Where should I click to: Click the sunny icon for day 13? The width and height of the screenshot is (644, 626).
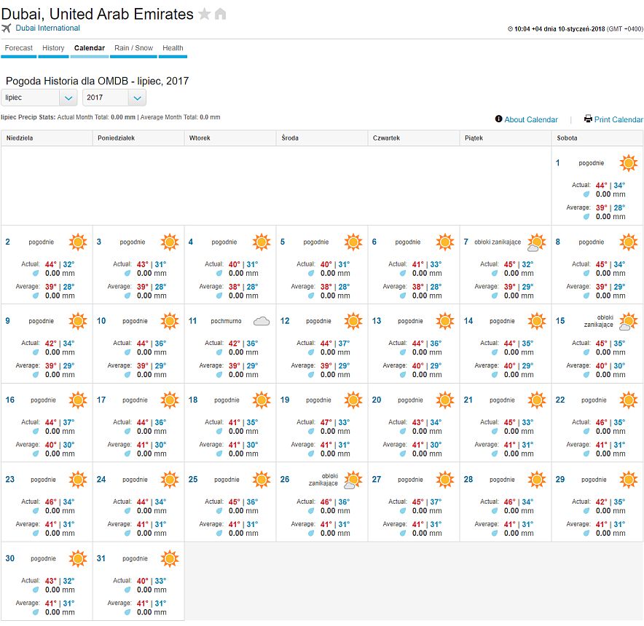445,321
